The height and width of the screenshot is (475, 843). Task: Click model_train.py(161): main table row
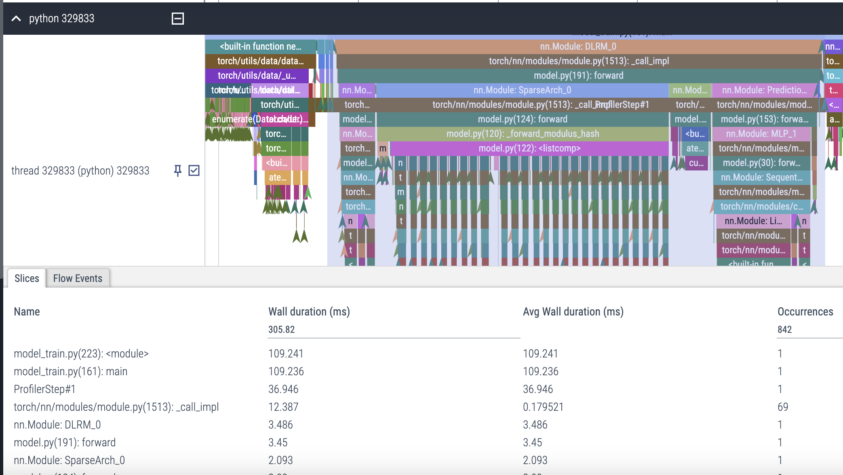pos(70,371)
